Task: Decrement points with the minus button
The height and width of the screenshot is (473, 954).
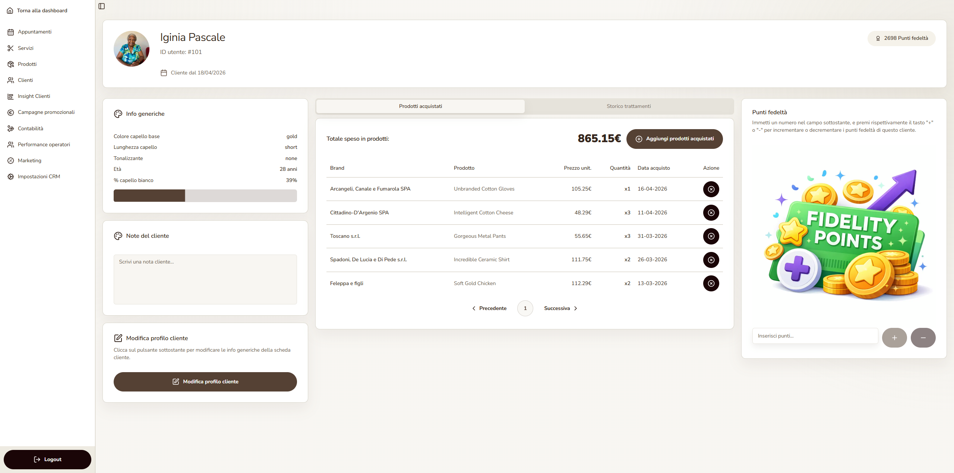Action: 923,338
